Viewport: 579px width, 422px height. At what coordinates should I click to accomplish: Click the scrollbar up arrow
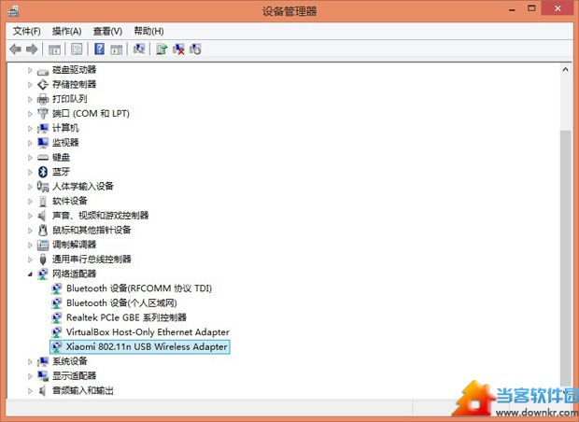click(x=565, y=69)
